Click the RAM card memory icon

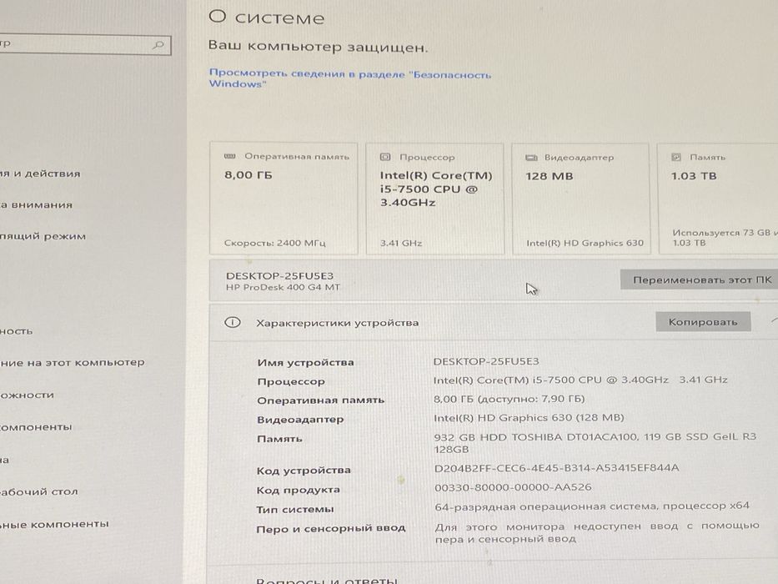point(229,157)
